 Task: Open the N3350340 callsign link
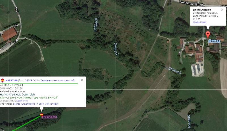point(11,80)
